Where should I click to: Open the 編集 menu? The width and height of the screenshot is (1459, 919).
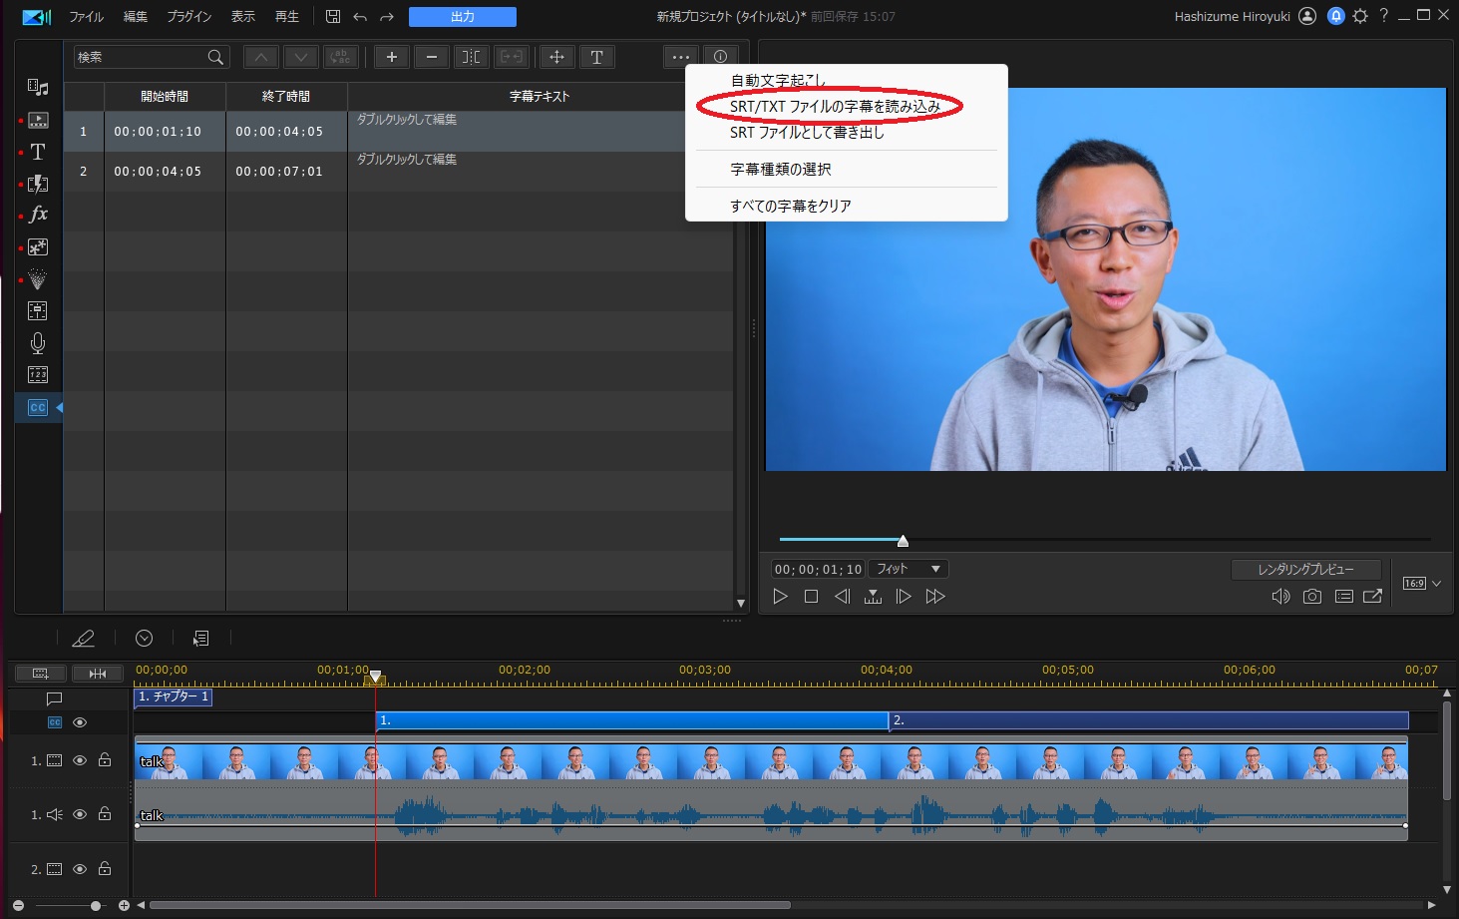(136, 17)
